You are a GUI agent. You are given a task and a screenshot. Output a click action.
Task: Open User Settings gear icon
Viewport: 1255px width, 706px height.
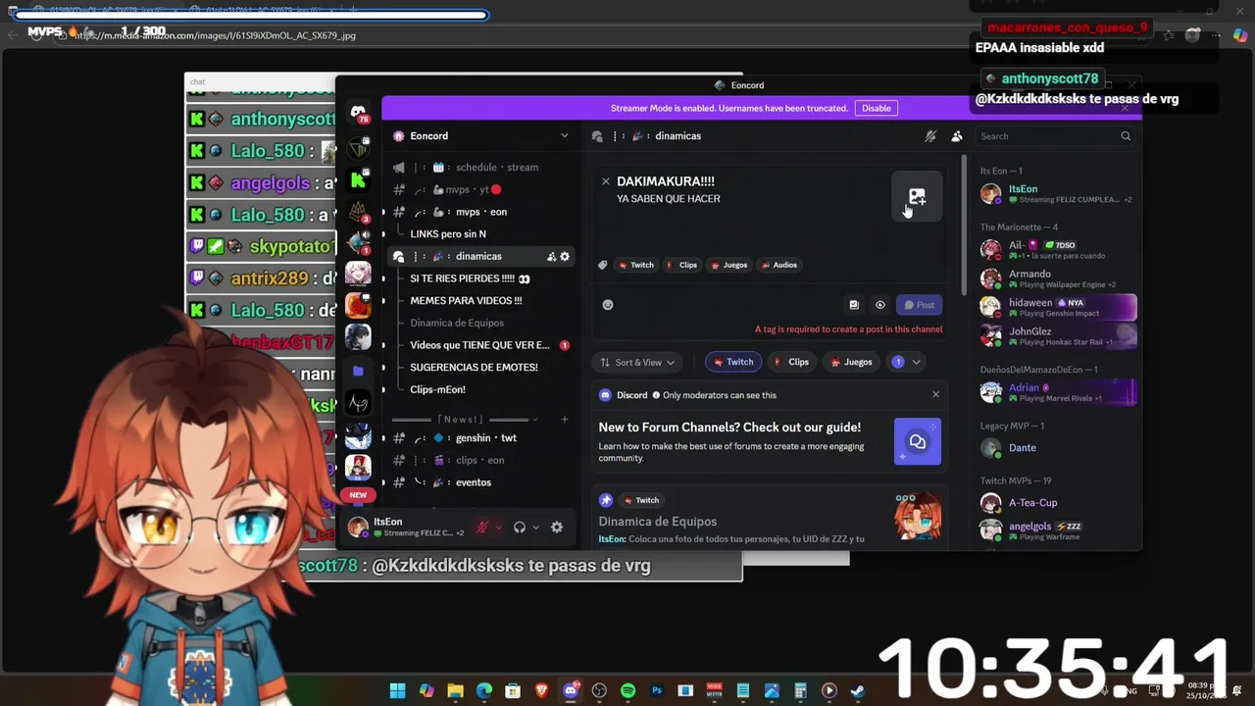557,528
